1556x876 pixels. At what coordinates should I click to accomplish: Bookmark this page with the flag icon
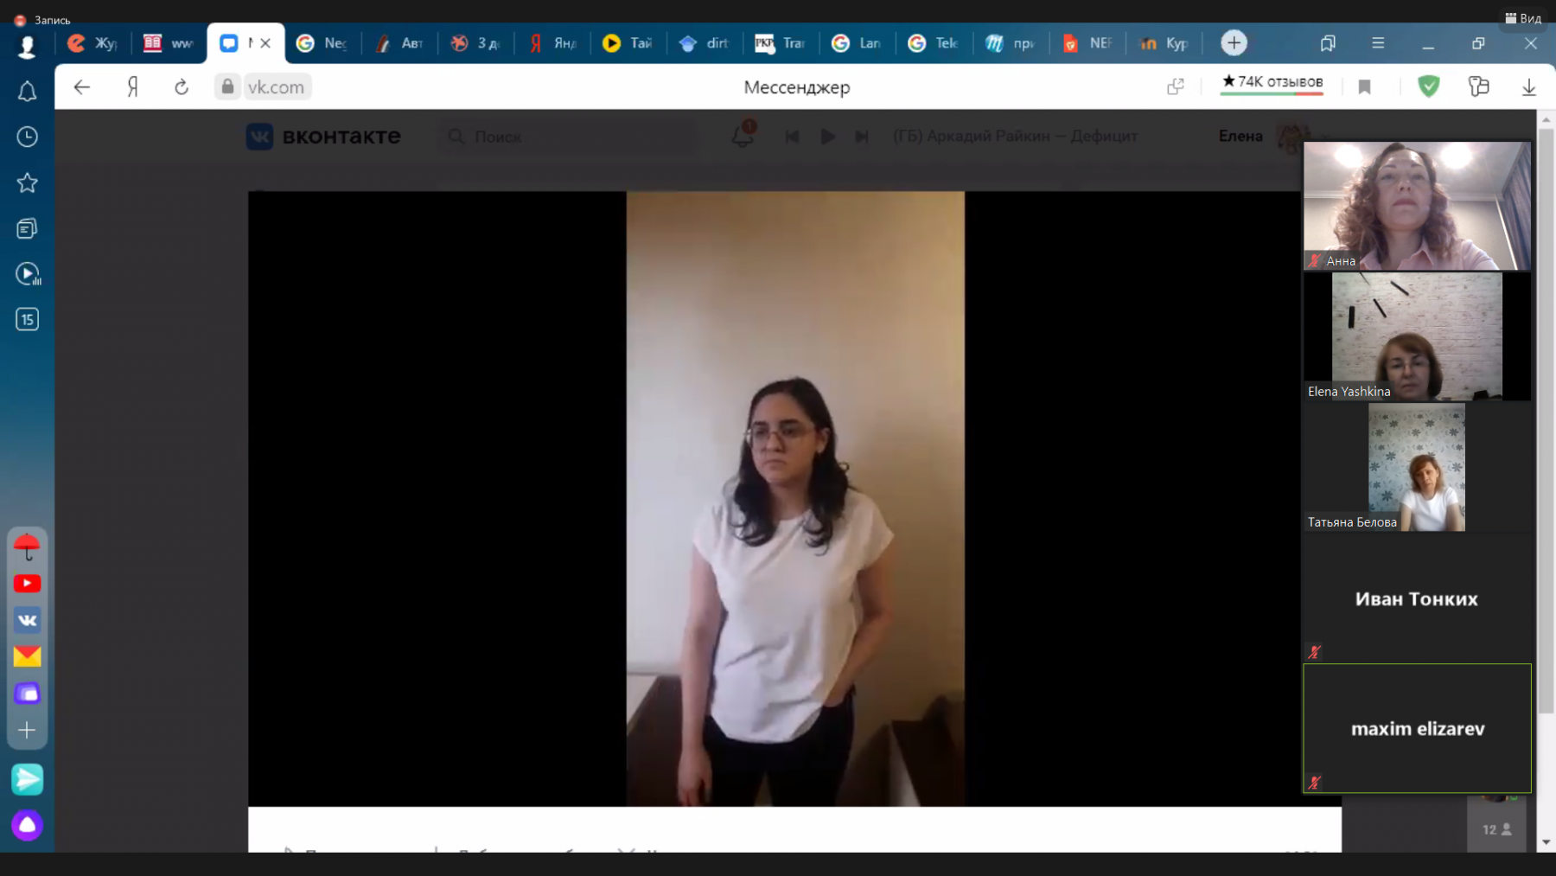[x=1364, y=86]
